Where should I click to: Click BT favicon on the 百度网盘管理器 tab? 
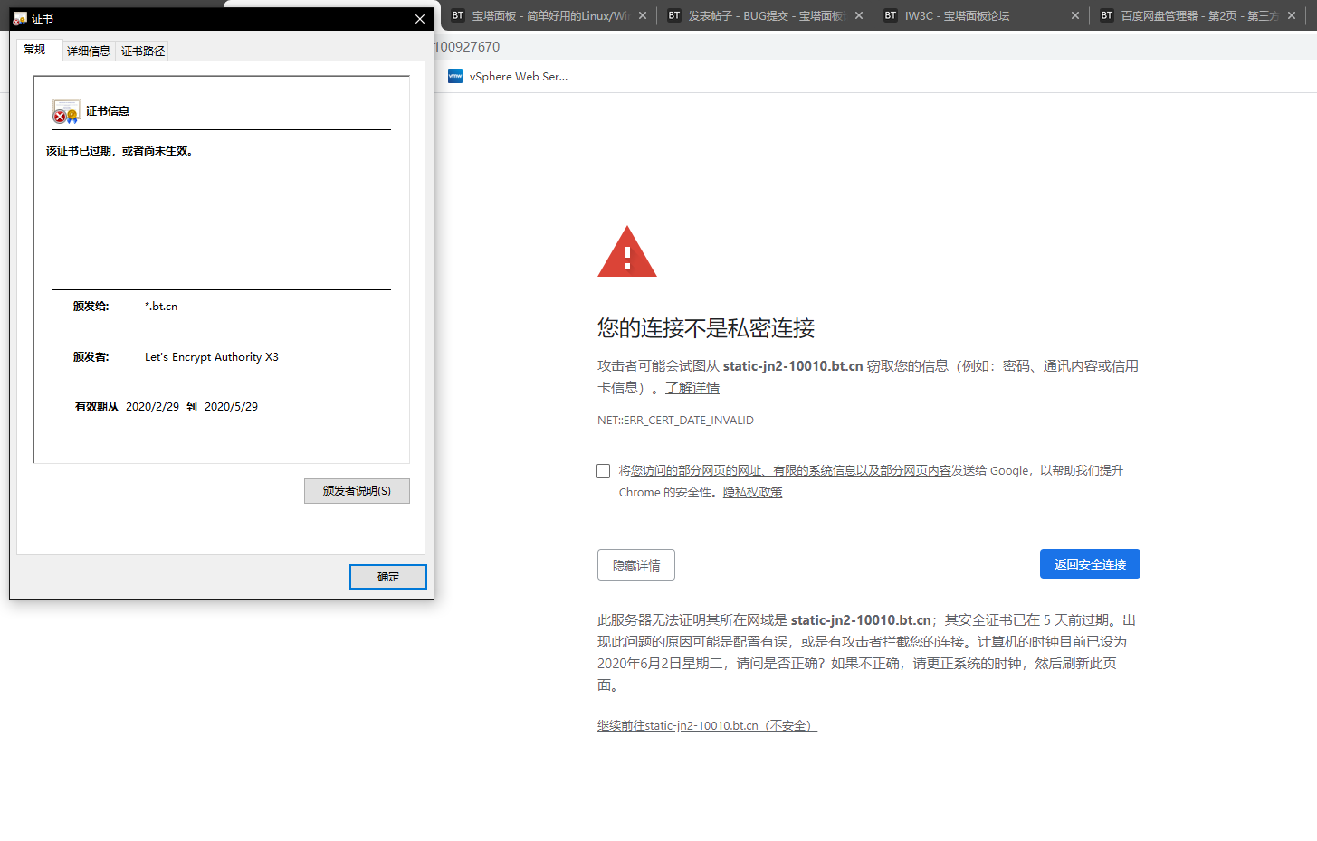1107,15
